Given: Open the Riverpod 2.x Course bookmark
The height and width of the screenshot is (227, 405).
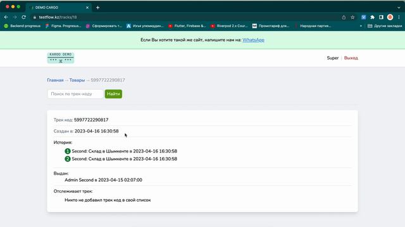Looking at the screenshot, I should pos(229,26).
